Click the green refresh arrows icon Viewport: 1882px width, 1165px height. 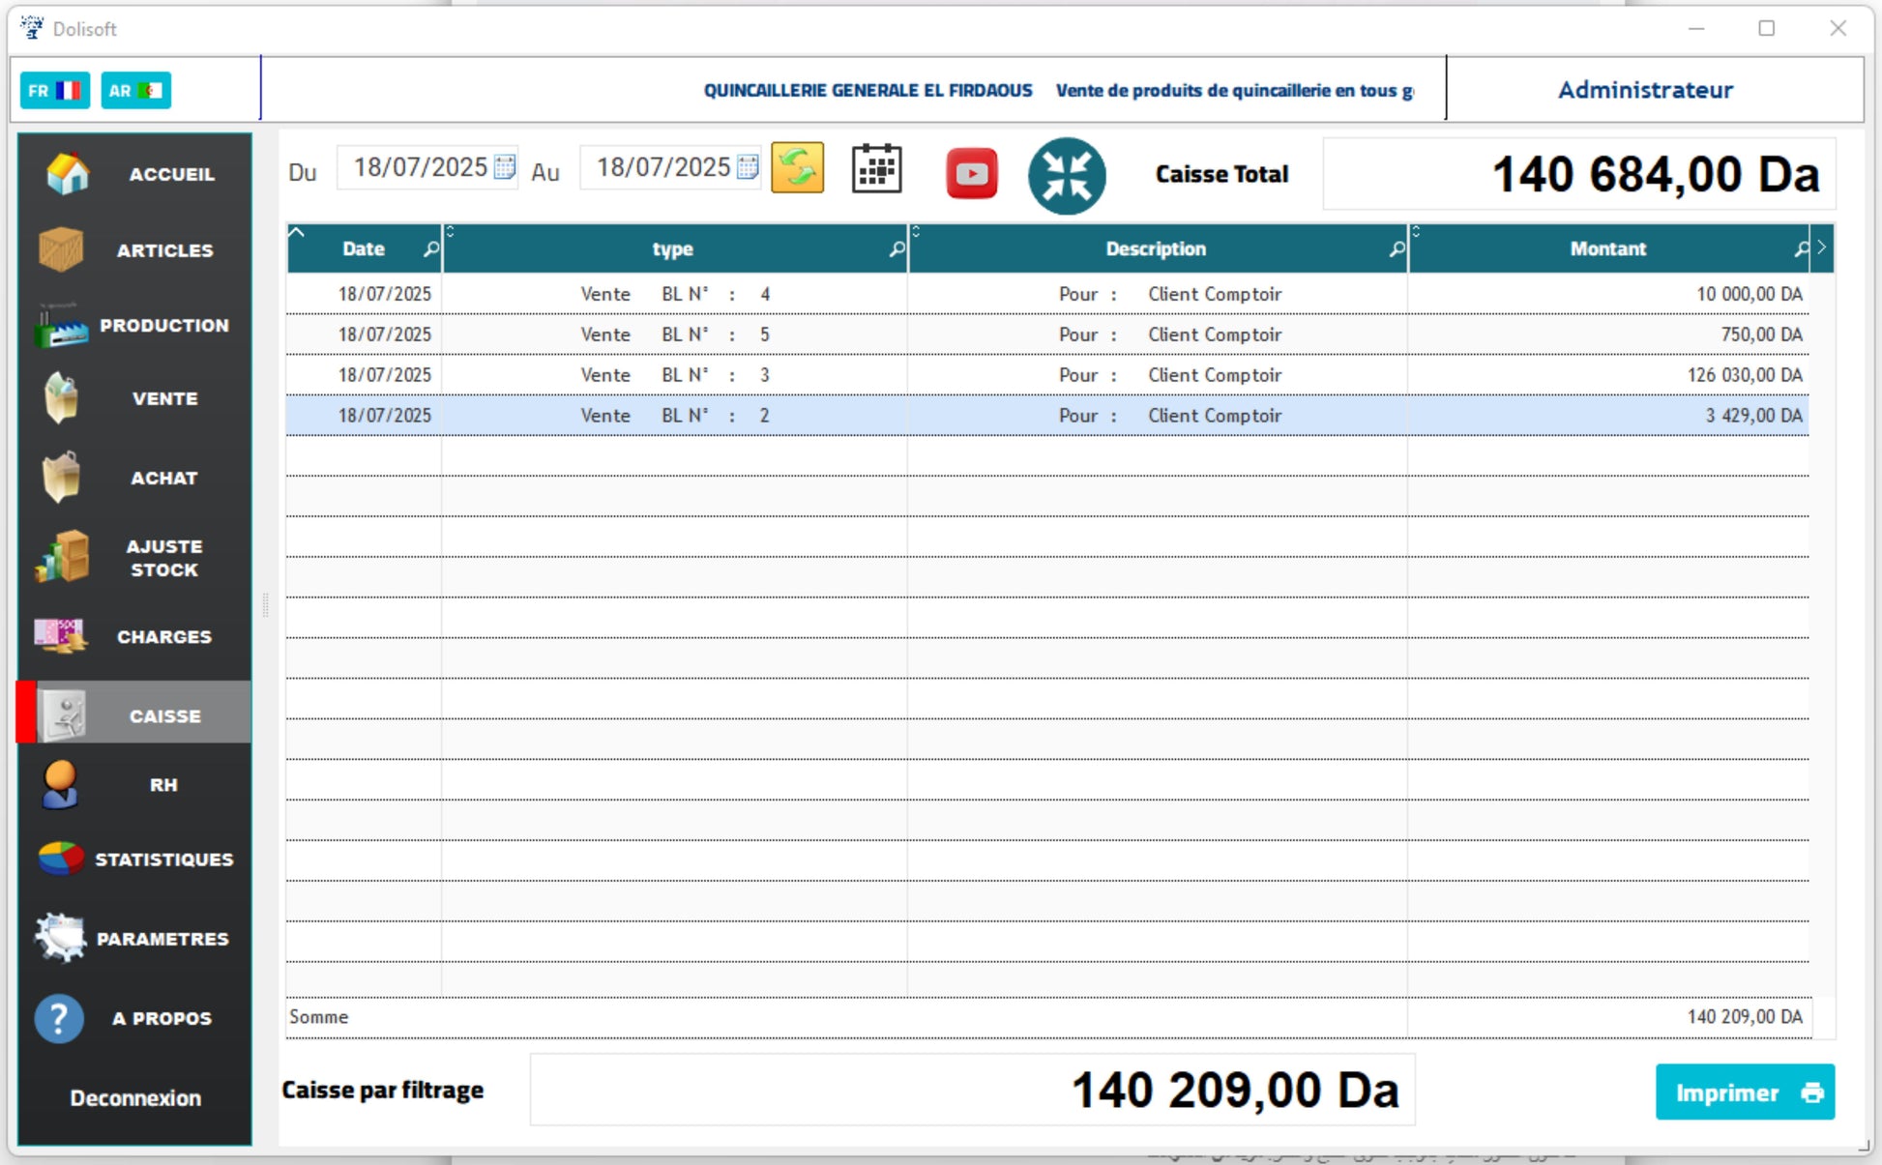tap(797, 169)
